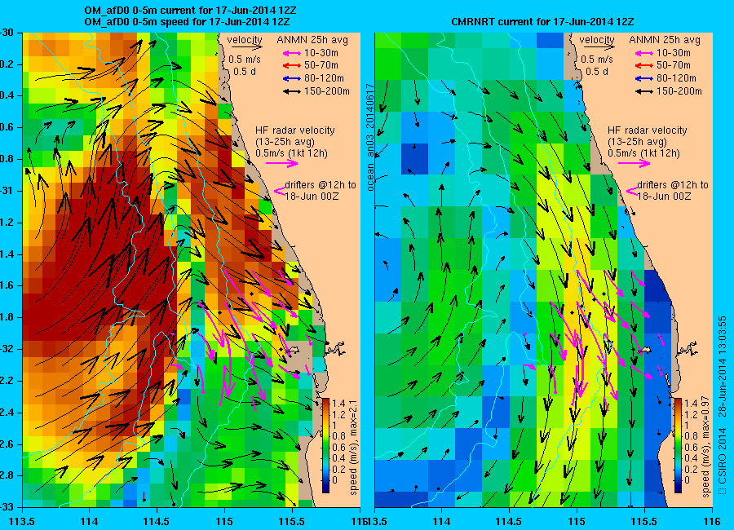The width and height of the screenshot is (734, 530).
Task: Click x-axis label '115.5' under right map
Action: pos(644,521)
